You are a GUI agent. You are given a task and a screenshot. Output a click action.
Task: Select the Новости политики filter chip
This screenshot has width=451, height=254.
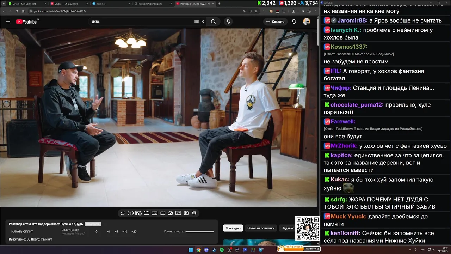click(261, 228)
